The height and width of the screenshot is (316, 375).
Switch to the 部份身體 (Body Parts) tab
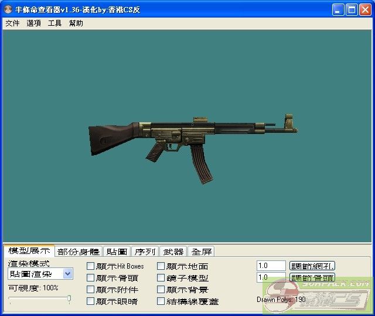click(x=79, y=252)
